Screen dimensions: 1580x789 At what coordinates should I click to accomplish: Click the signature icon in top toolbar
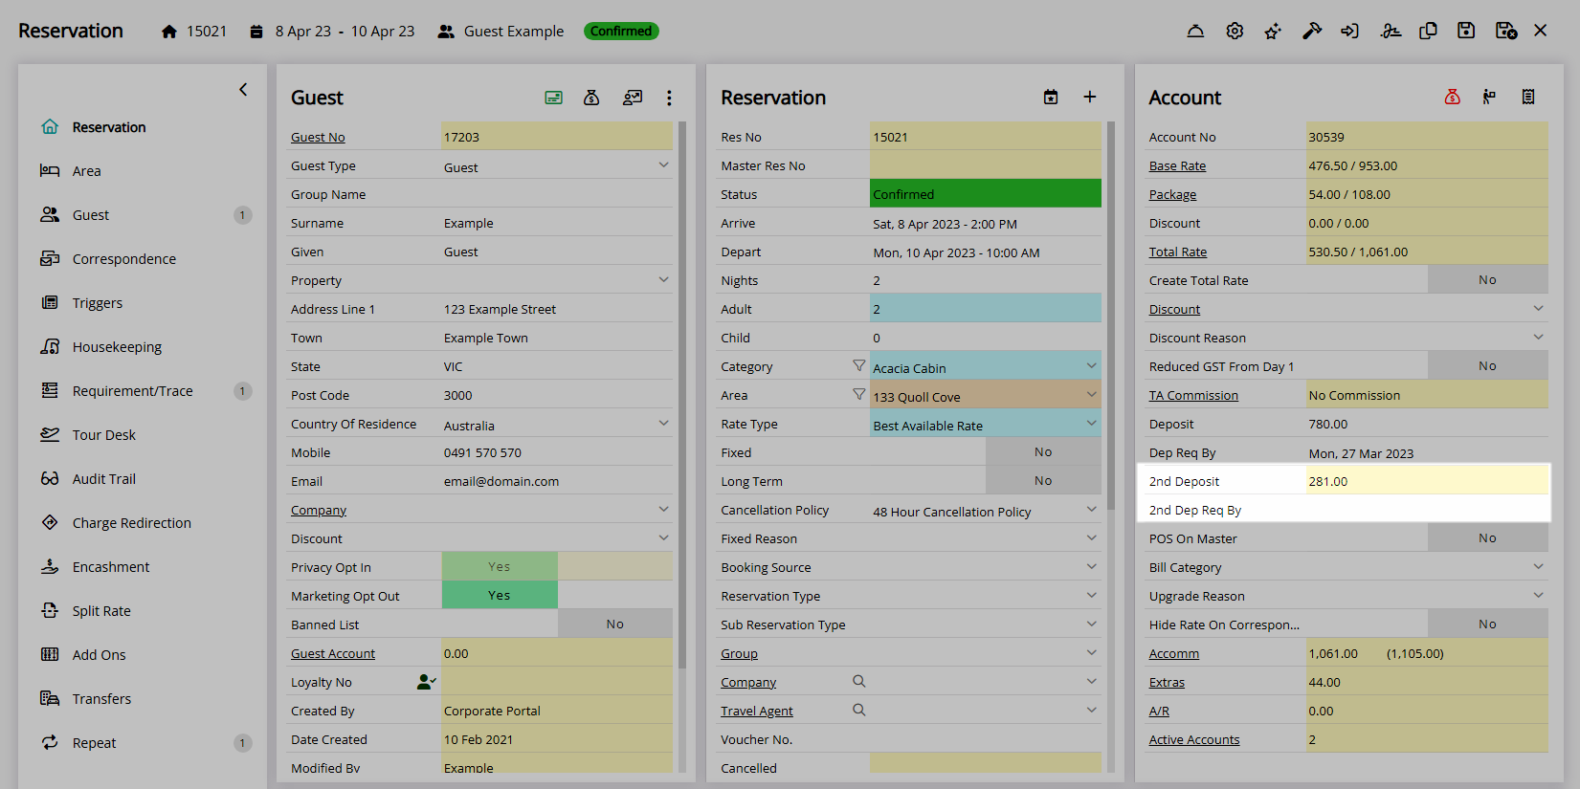point(1391,31)
